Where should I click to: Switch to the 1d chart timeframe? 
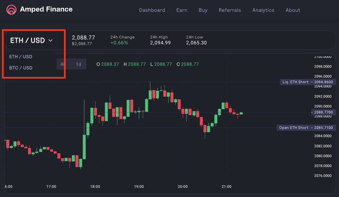pyautogui.click(x=79, y=64)
